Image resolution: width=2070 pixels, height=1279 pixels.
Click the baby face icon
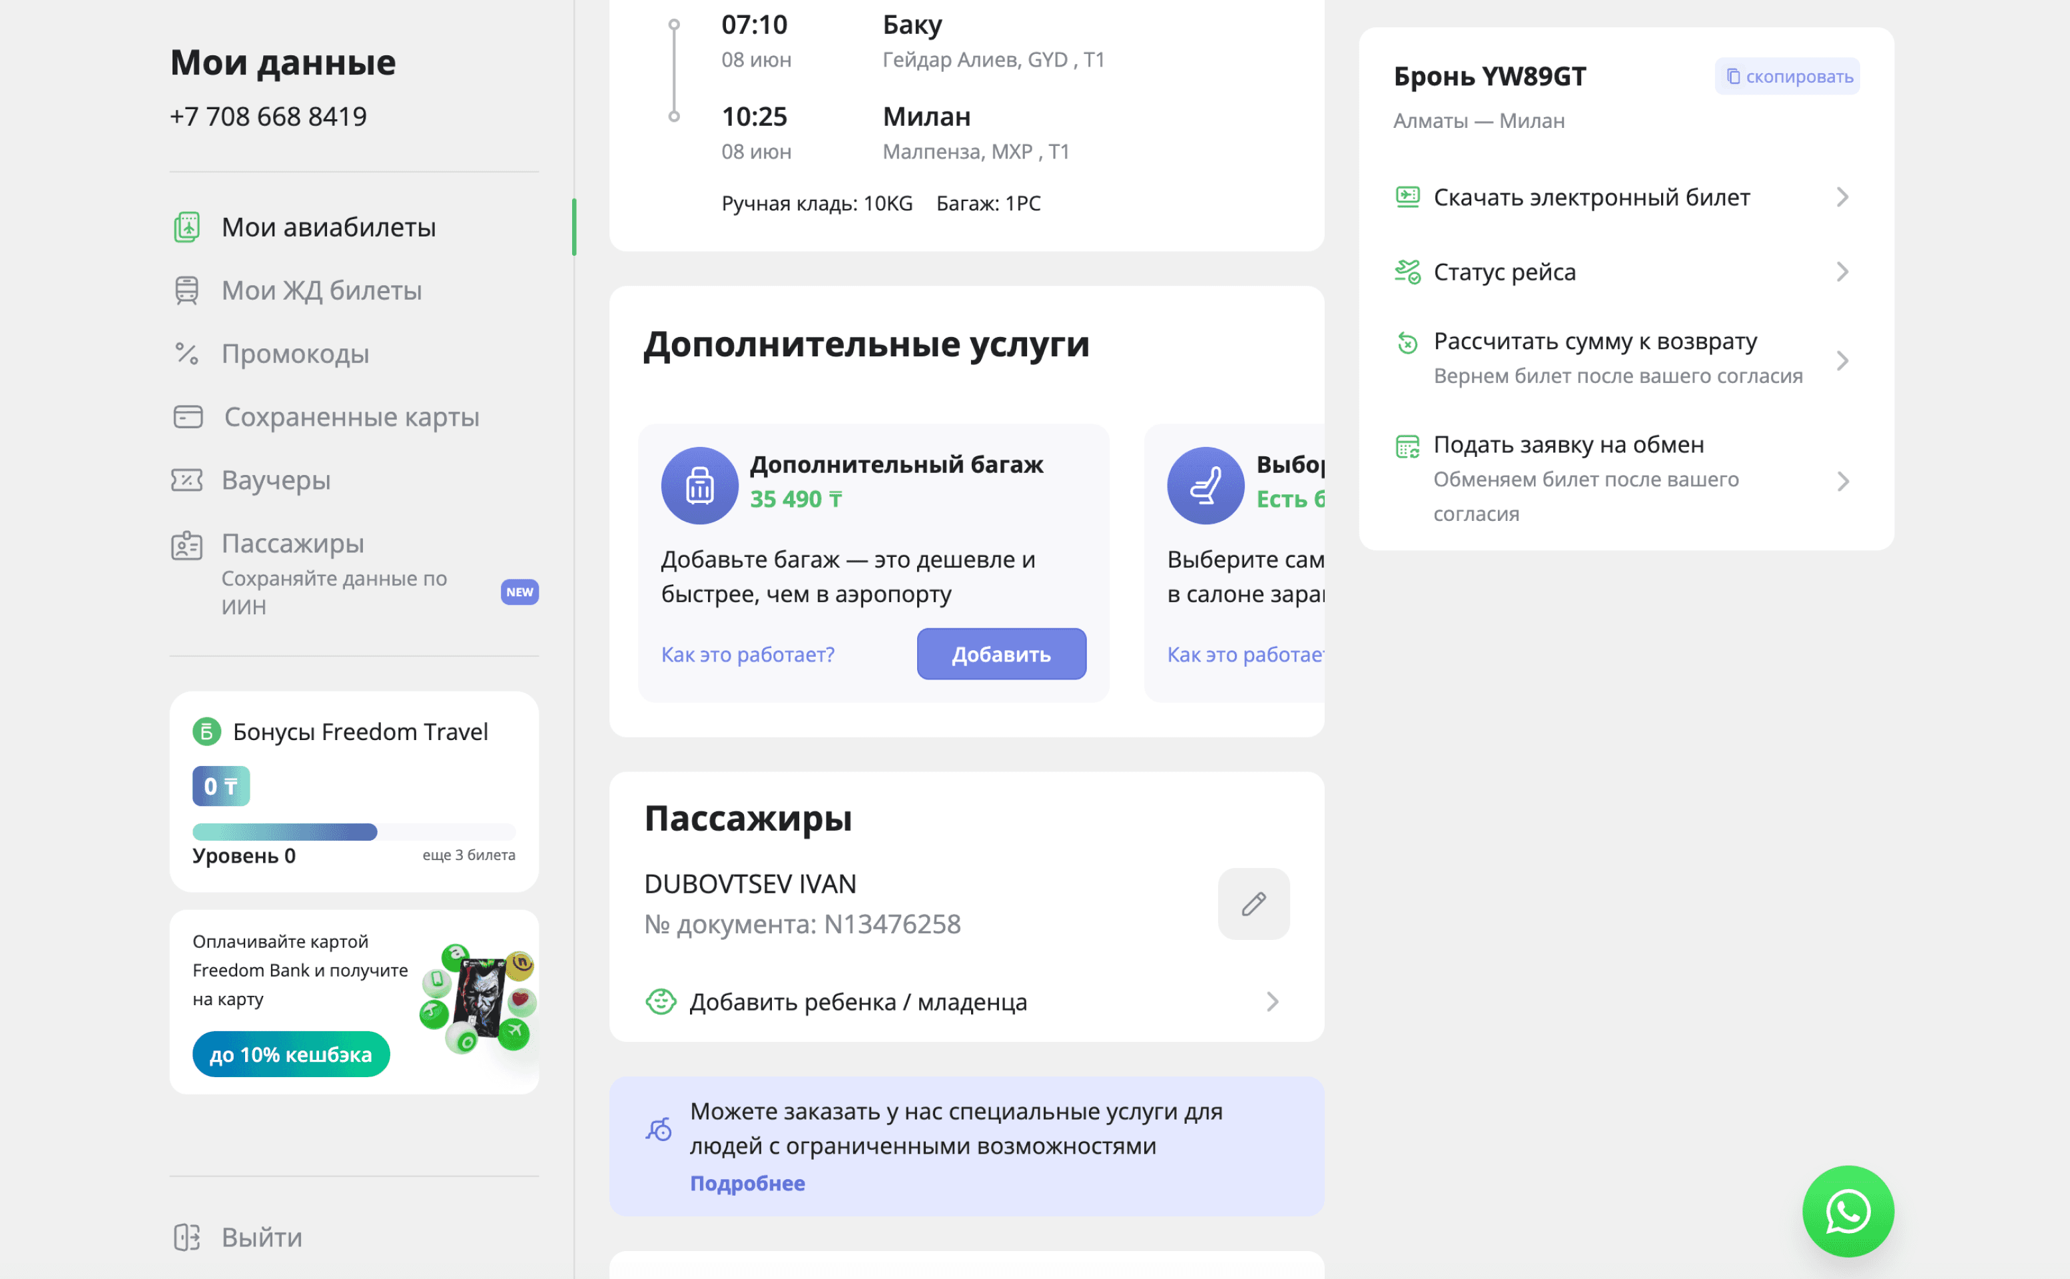pyautogui.click(x=661, y=1001)
